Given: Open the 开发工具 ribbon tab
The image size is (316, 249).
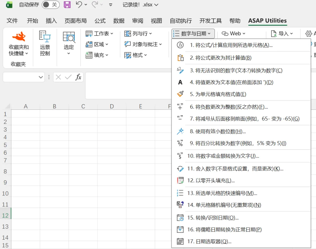Looking at the screenshot, I should (210, 21).
